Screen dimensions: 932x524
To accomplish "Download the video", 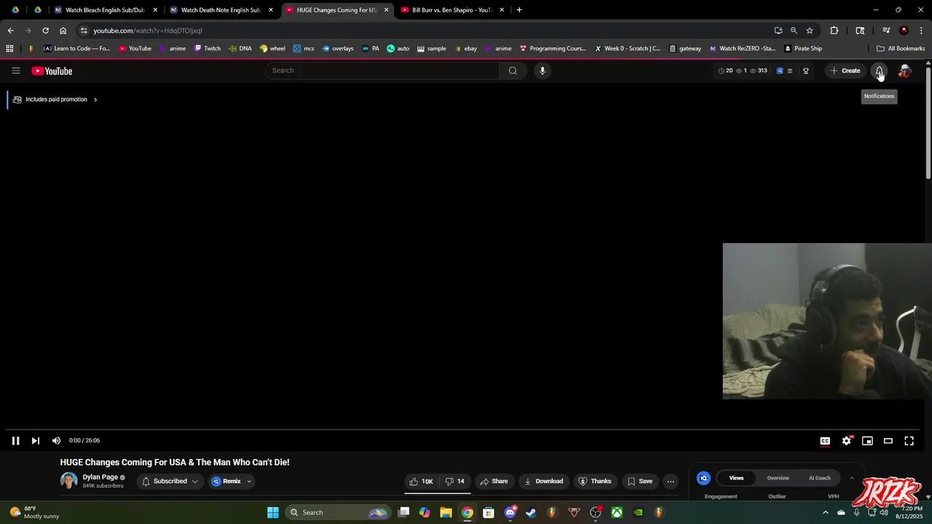I will (543, 481).
